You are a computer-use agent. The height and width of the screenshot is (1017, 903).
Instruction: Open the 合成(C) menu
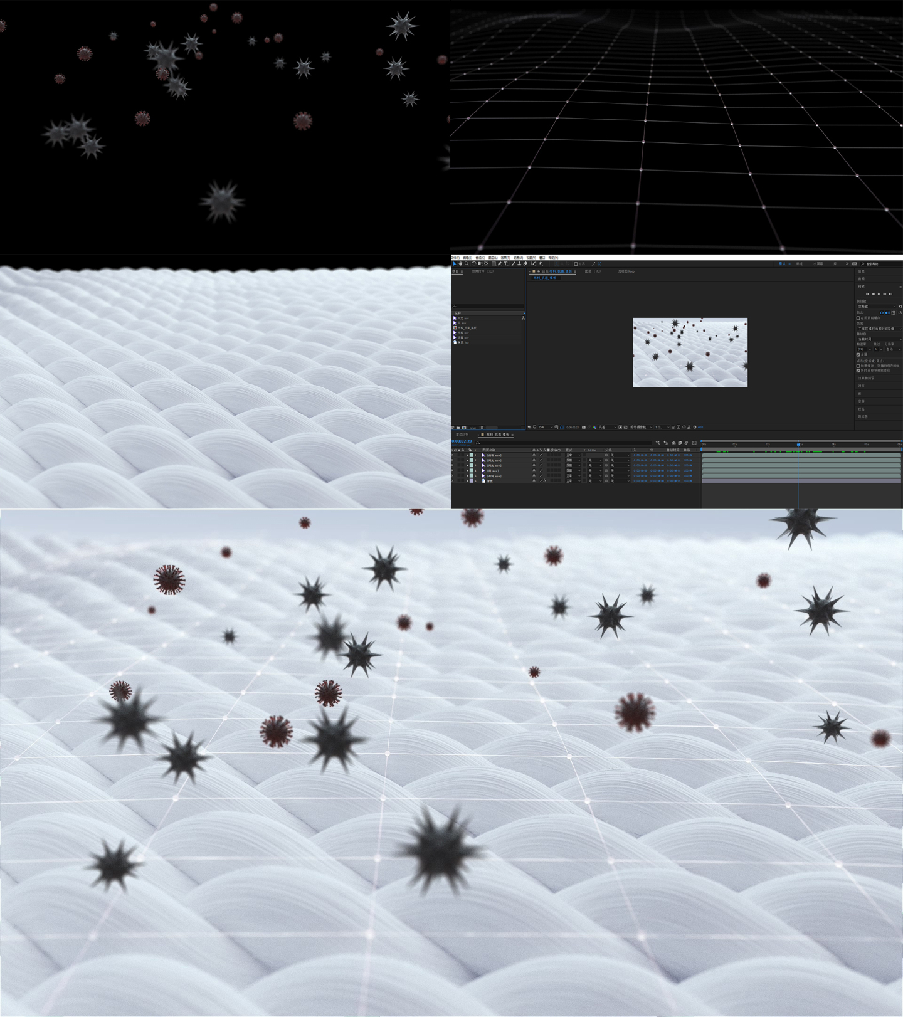tap(480, 258)
